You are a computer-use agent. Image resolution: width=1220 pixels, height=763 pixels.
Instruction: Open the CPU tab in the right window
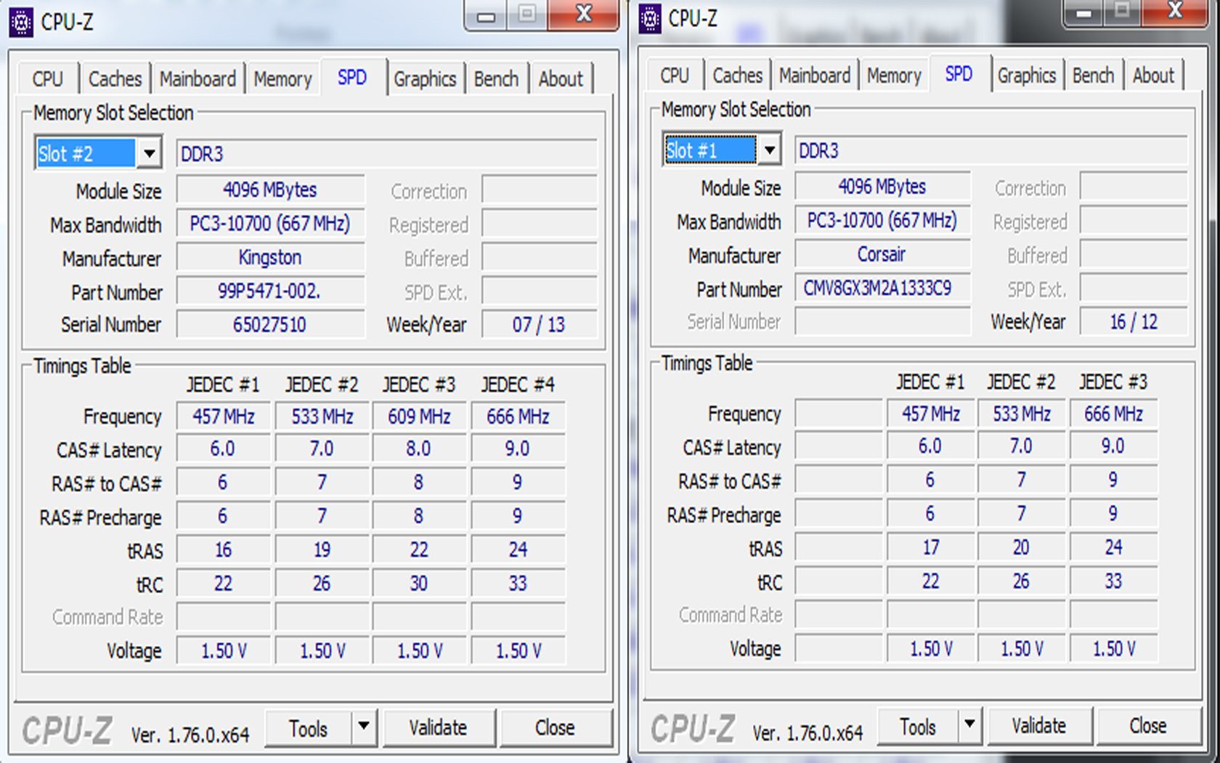[674, 75]
